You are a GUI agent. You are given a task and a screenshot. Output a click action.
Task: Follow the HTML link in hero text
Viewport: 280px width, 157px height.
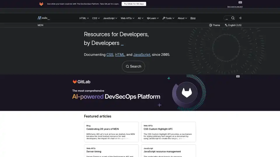pos(120,55)
